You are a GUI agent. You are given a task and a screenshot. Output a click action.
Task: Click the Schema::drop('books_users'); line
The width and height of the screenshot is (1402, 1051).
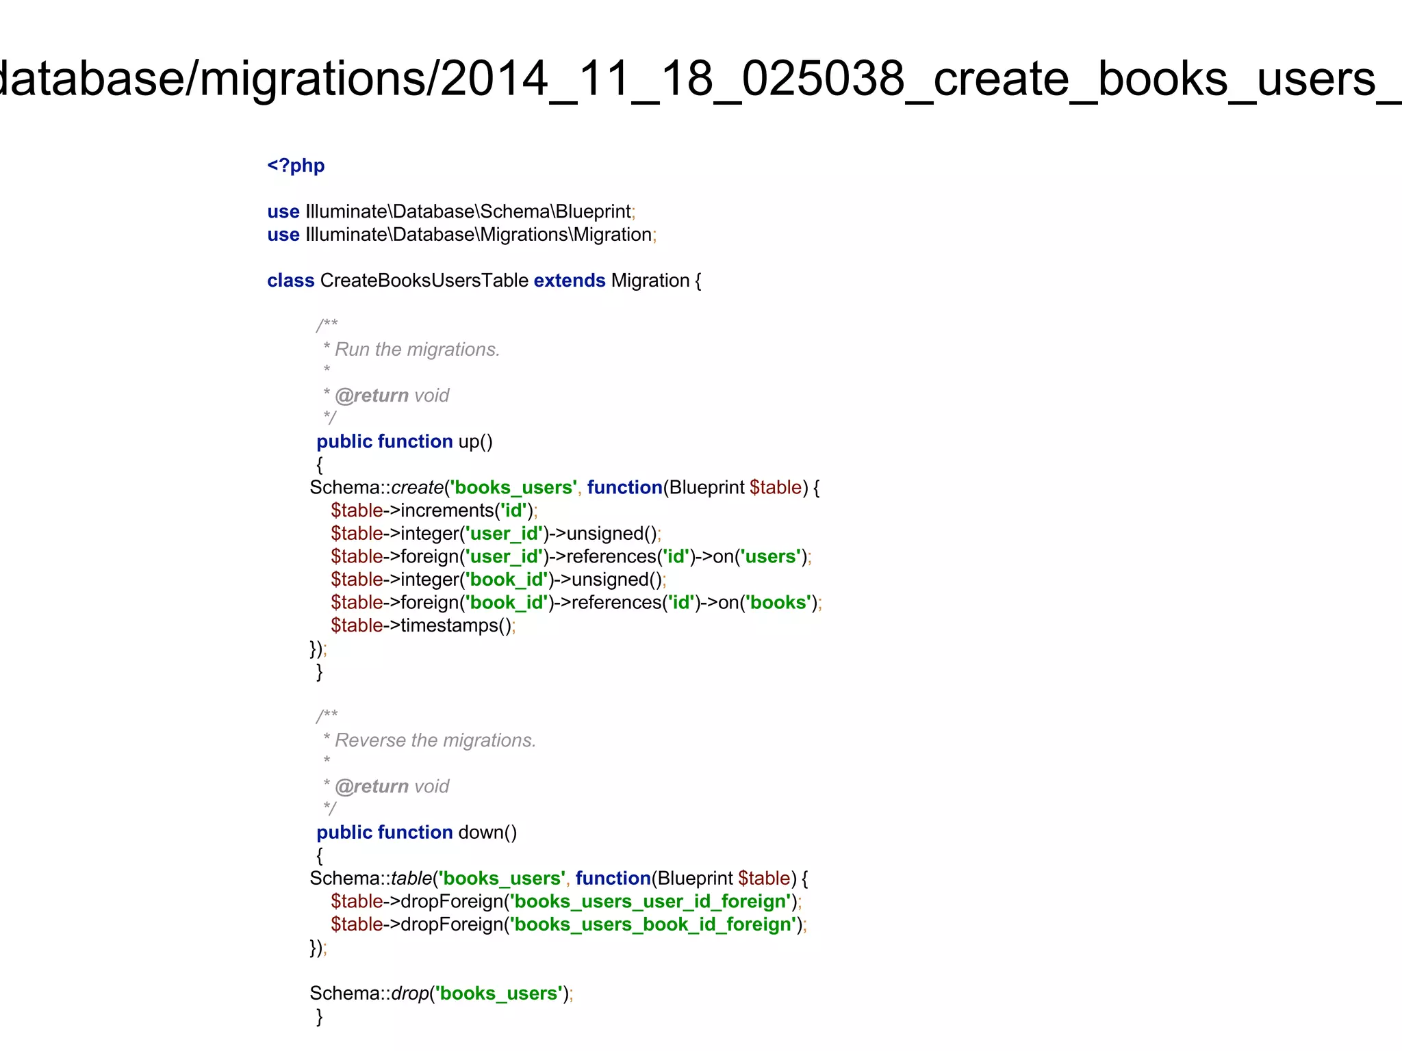(x=442, y=993)
